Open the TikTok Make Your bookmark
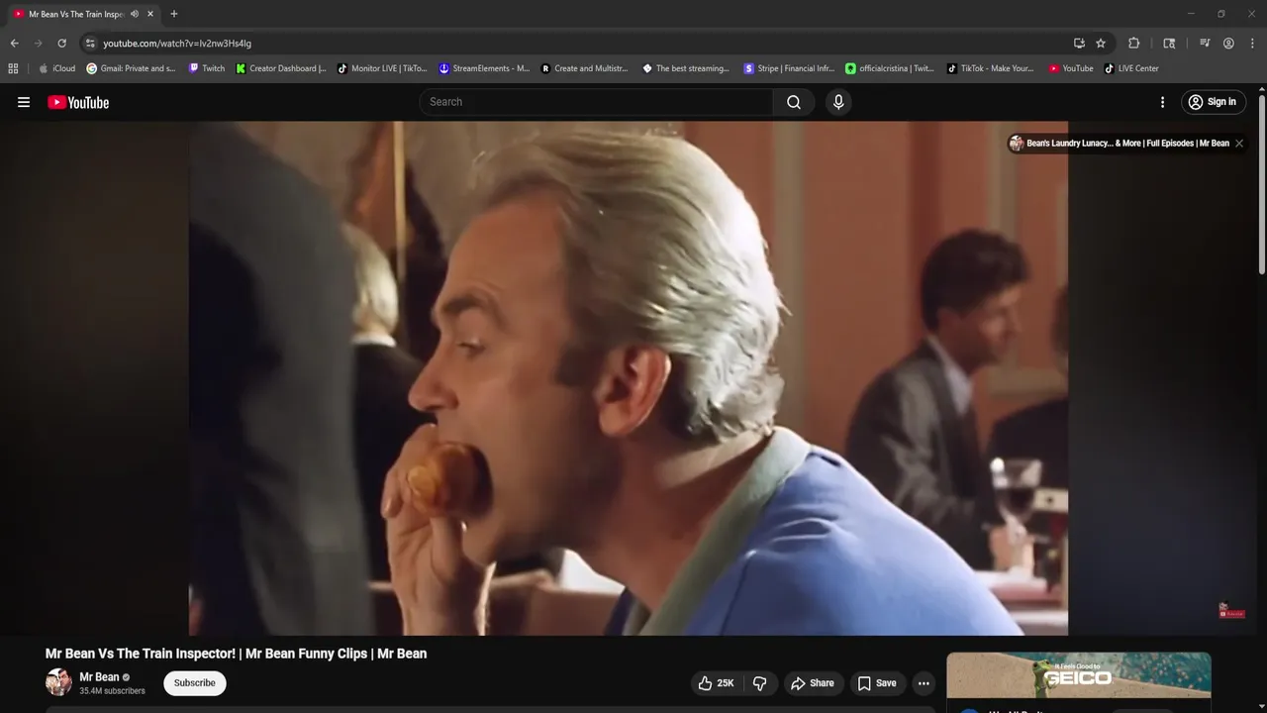1267x713 pixels. (x=991, y=68)
